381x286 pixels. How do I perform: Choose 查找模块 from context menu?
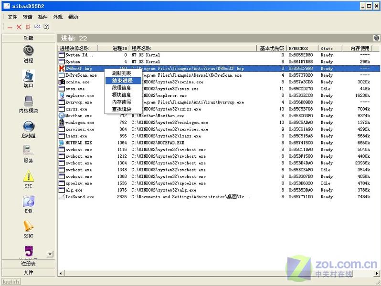pos(123,109)
